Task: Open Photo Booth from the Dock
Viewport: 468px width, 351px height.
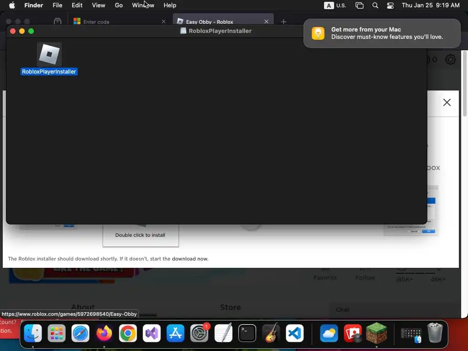Action: tap(352, 333)
